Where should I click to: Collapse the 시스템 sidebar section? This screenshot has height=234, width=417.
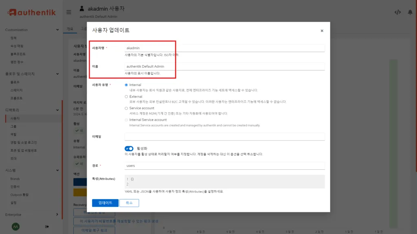pos(57,170)
